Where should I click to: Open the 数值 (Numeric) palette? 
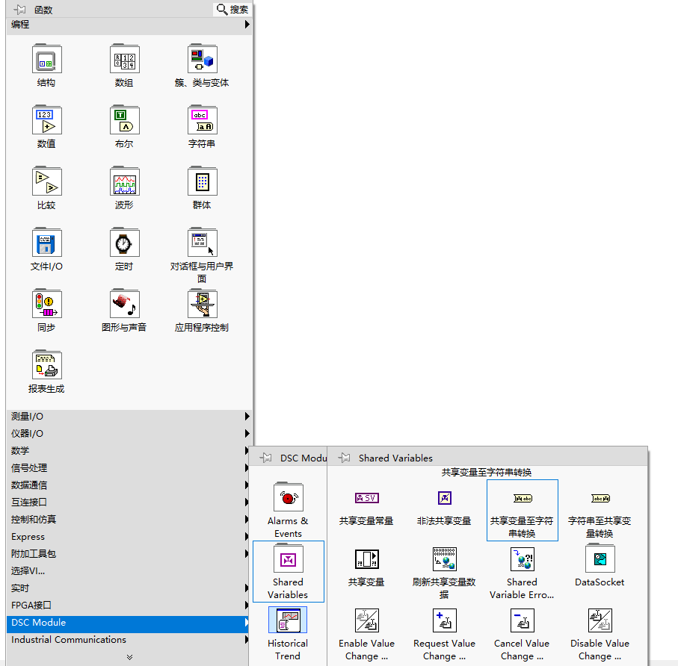coord(46,120)
